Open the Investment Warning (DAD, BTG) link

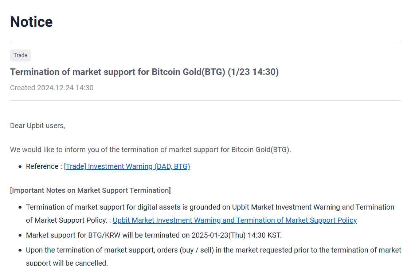127,167
